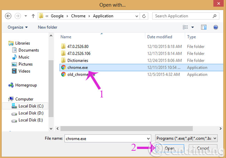Select Application in the address breadcrumb
This screenshot has width=226, height=158.
click(103, 16)
